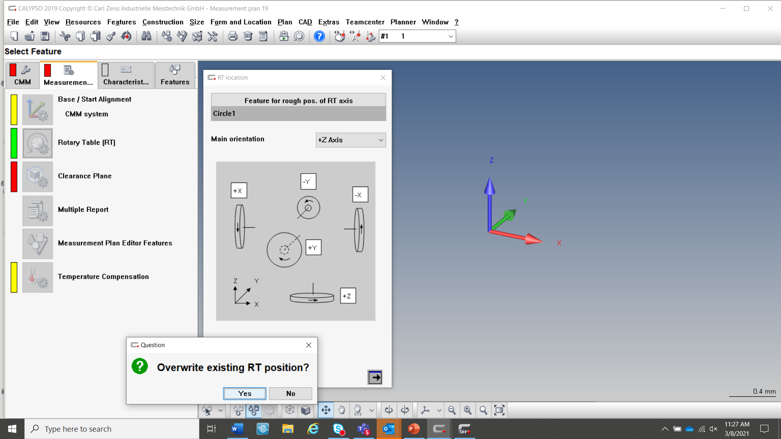This screenshot has height=439, width=781.
Task: Switch to the Characteristics tab
Action: (126, 75)
